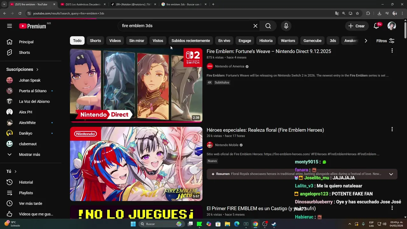Click the magnifier search button
Viewport: 407px width, 229px height.
pyautogui.click(x=268, y=26)
